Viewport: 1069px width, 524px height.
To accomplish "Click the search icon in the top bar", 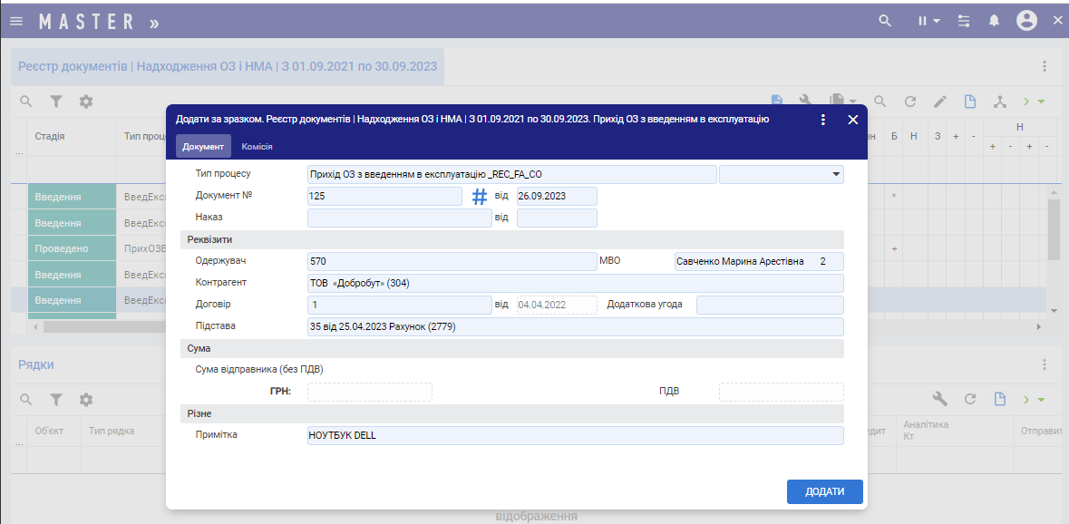I will 885,21.
